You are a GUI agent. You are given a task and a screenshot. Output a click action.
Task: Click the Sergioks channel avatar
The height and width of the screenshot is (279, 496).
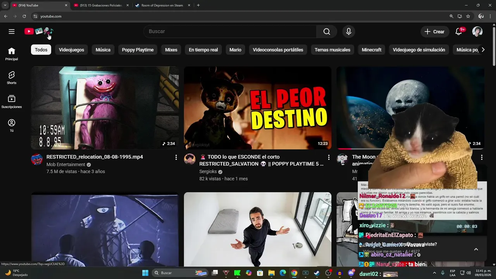(189, 159)
